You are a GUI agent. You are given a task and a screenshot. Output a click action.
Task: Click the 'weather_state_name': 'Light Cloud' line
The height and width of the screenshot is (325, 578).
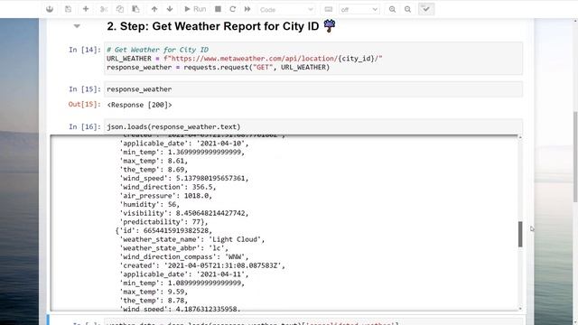[192, 239]
